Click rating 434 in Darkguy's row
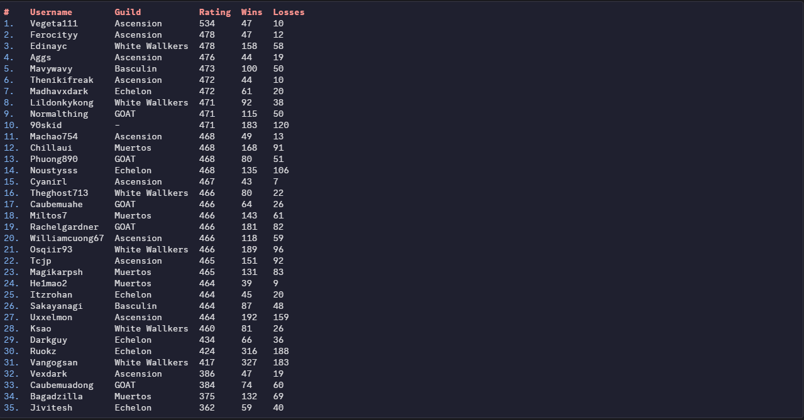This screenshot has height=420, width=804. point(207,340)
